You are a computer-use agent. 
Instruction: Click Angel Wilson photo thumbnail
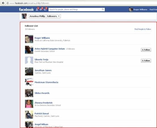pos(29,125)
